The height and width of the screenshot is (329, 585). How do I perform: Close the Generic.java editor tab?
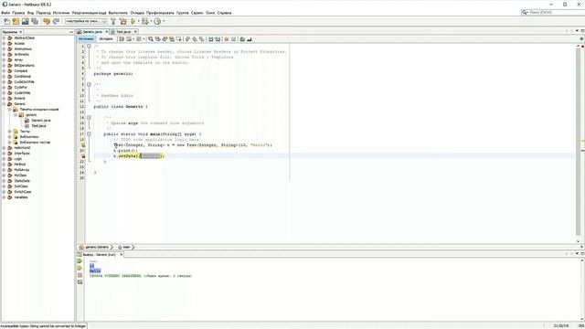pos(107,32)
